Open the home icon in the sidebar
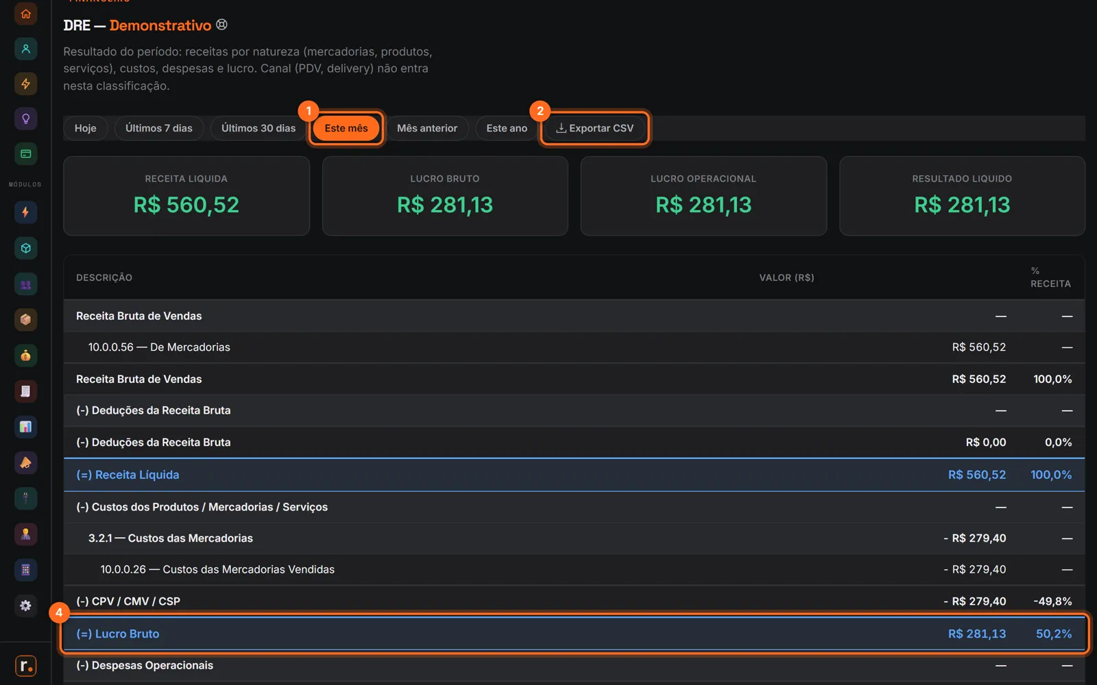Screen dimensions: 1097x685 (25, 14)
